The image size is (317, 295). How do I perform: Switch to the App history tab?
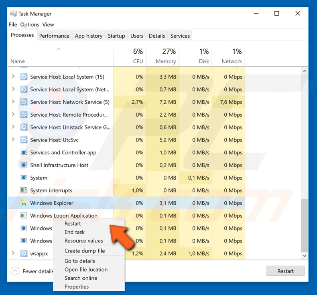(89, 36)
